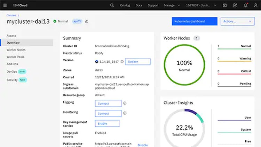Image resolution: width=261 pixels, height=147 pixels.
Task: Open the cost estimator icon in header
Action: point(224,5)
